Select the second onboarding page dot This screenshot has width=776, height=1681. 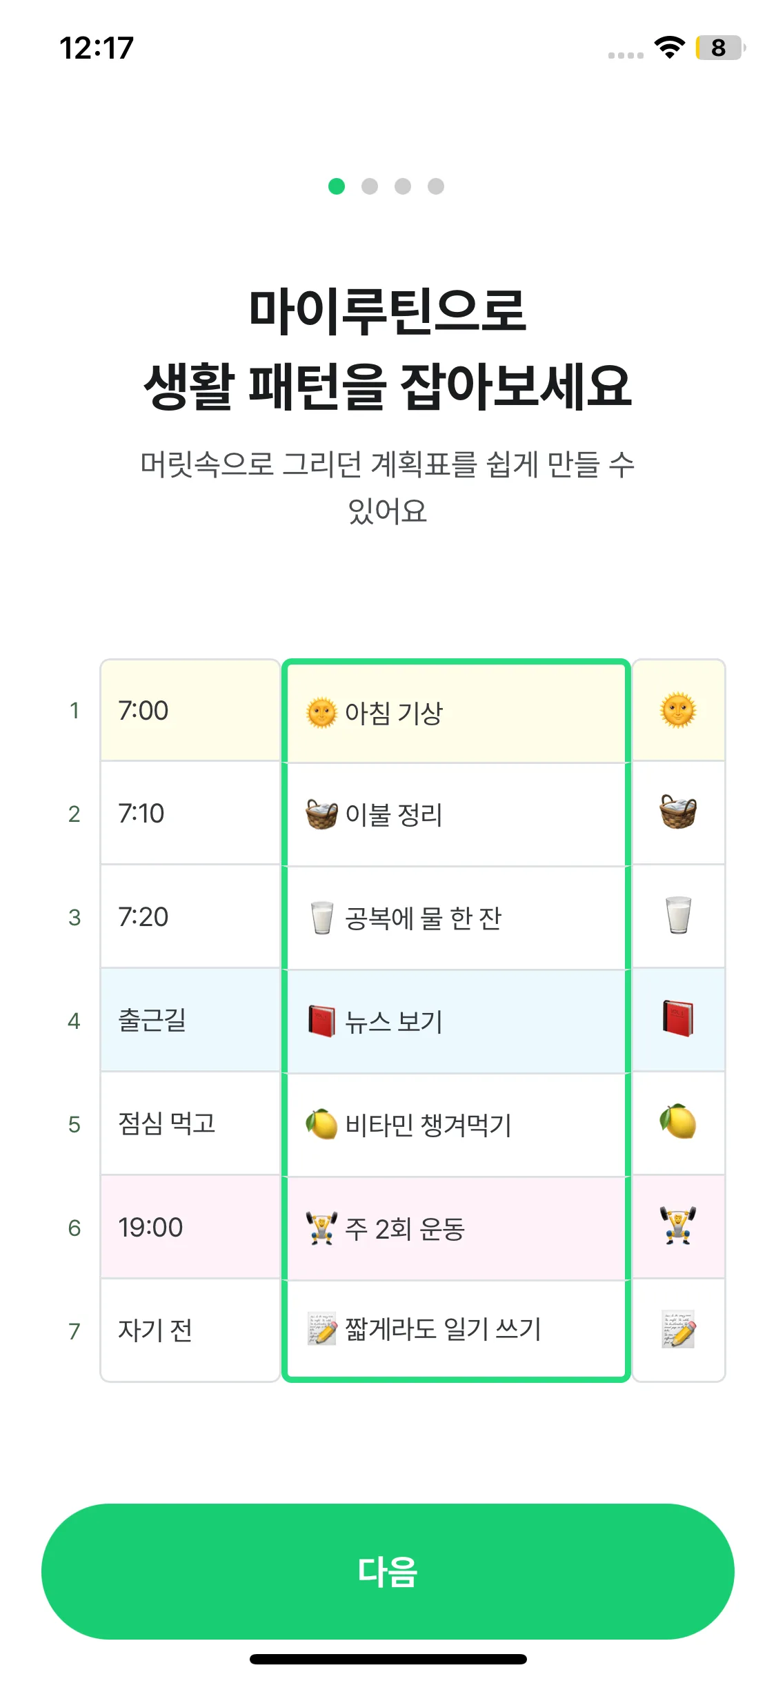[x=370, y=186]
